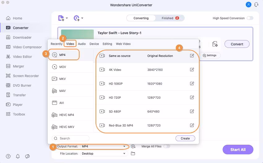The image size is (263, 163).
Task: Switch to the Finished tab
Action: (170, 18)
